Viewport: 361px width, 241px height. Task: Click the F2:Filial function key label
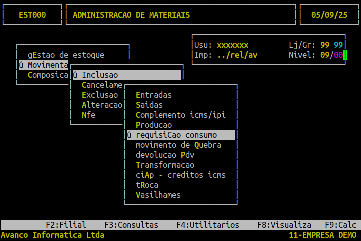(66, 225)
